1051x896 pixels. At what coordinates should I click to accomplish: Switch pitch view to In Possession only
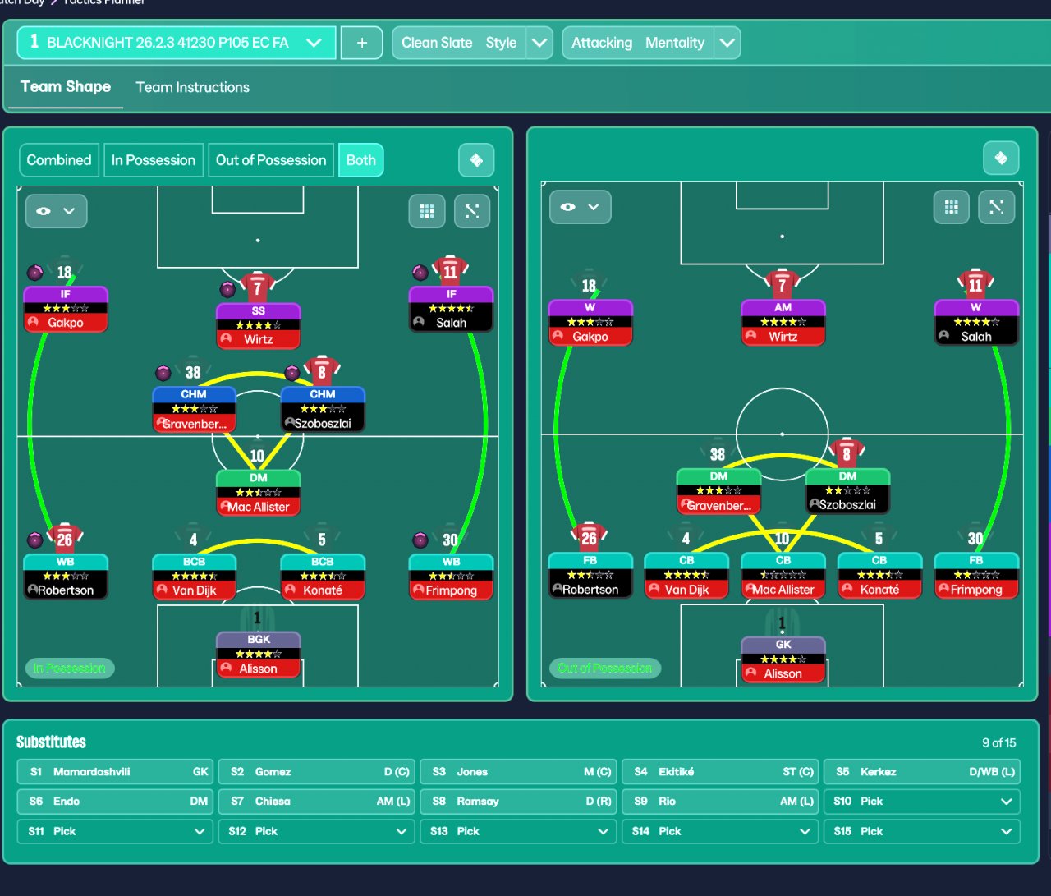(154, 160)
